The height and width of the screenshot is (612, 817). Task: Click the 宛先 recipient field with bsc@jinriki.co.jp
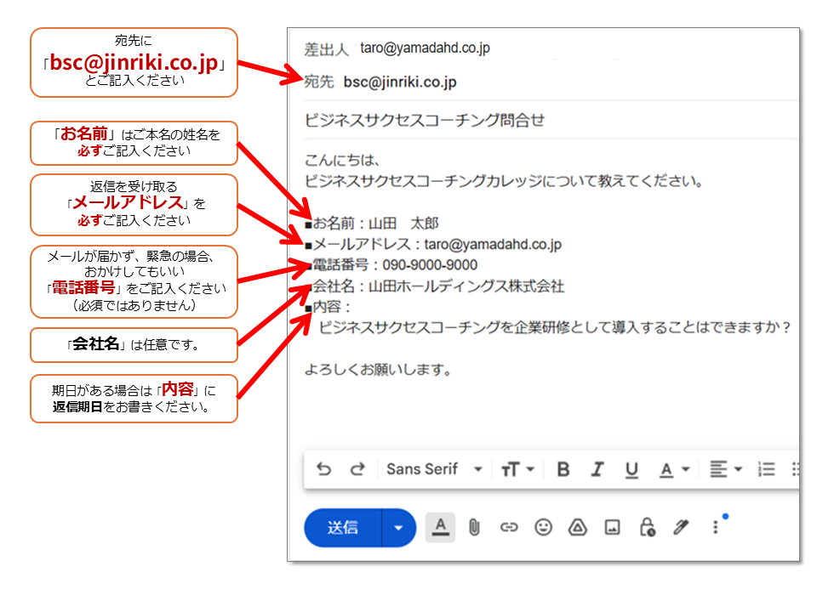click(x=400, y=82)
